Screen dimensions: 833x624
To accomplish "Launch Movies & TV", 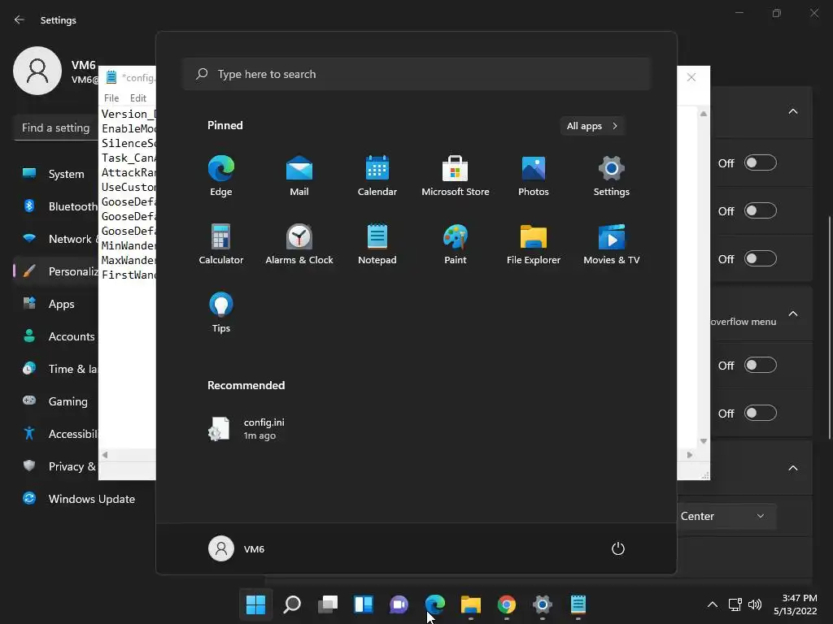I will coord(612,244).
